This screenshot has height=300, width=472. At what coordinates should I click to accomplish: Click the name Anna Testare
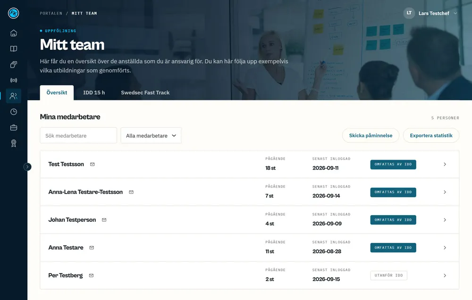66,248
